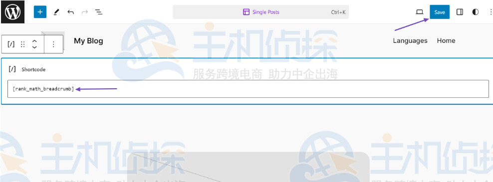Viewport: 493px width, 182px height.
Task: Move the Shortcode block down
Action: (34, 47)
